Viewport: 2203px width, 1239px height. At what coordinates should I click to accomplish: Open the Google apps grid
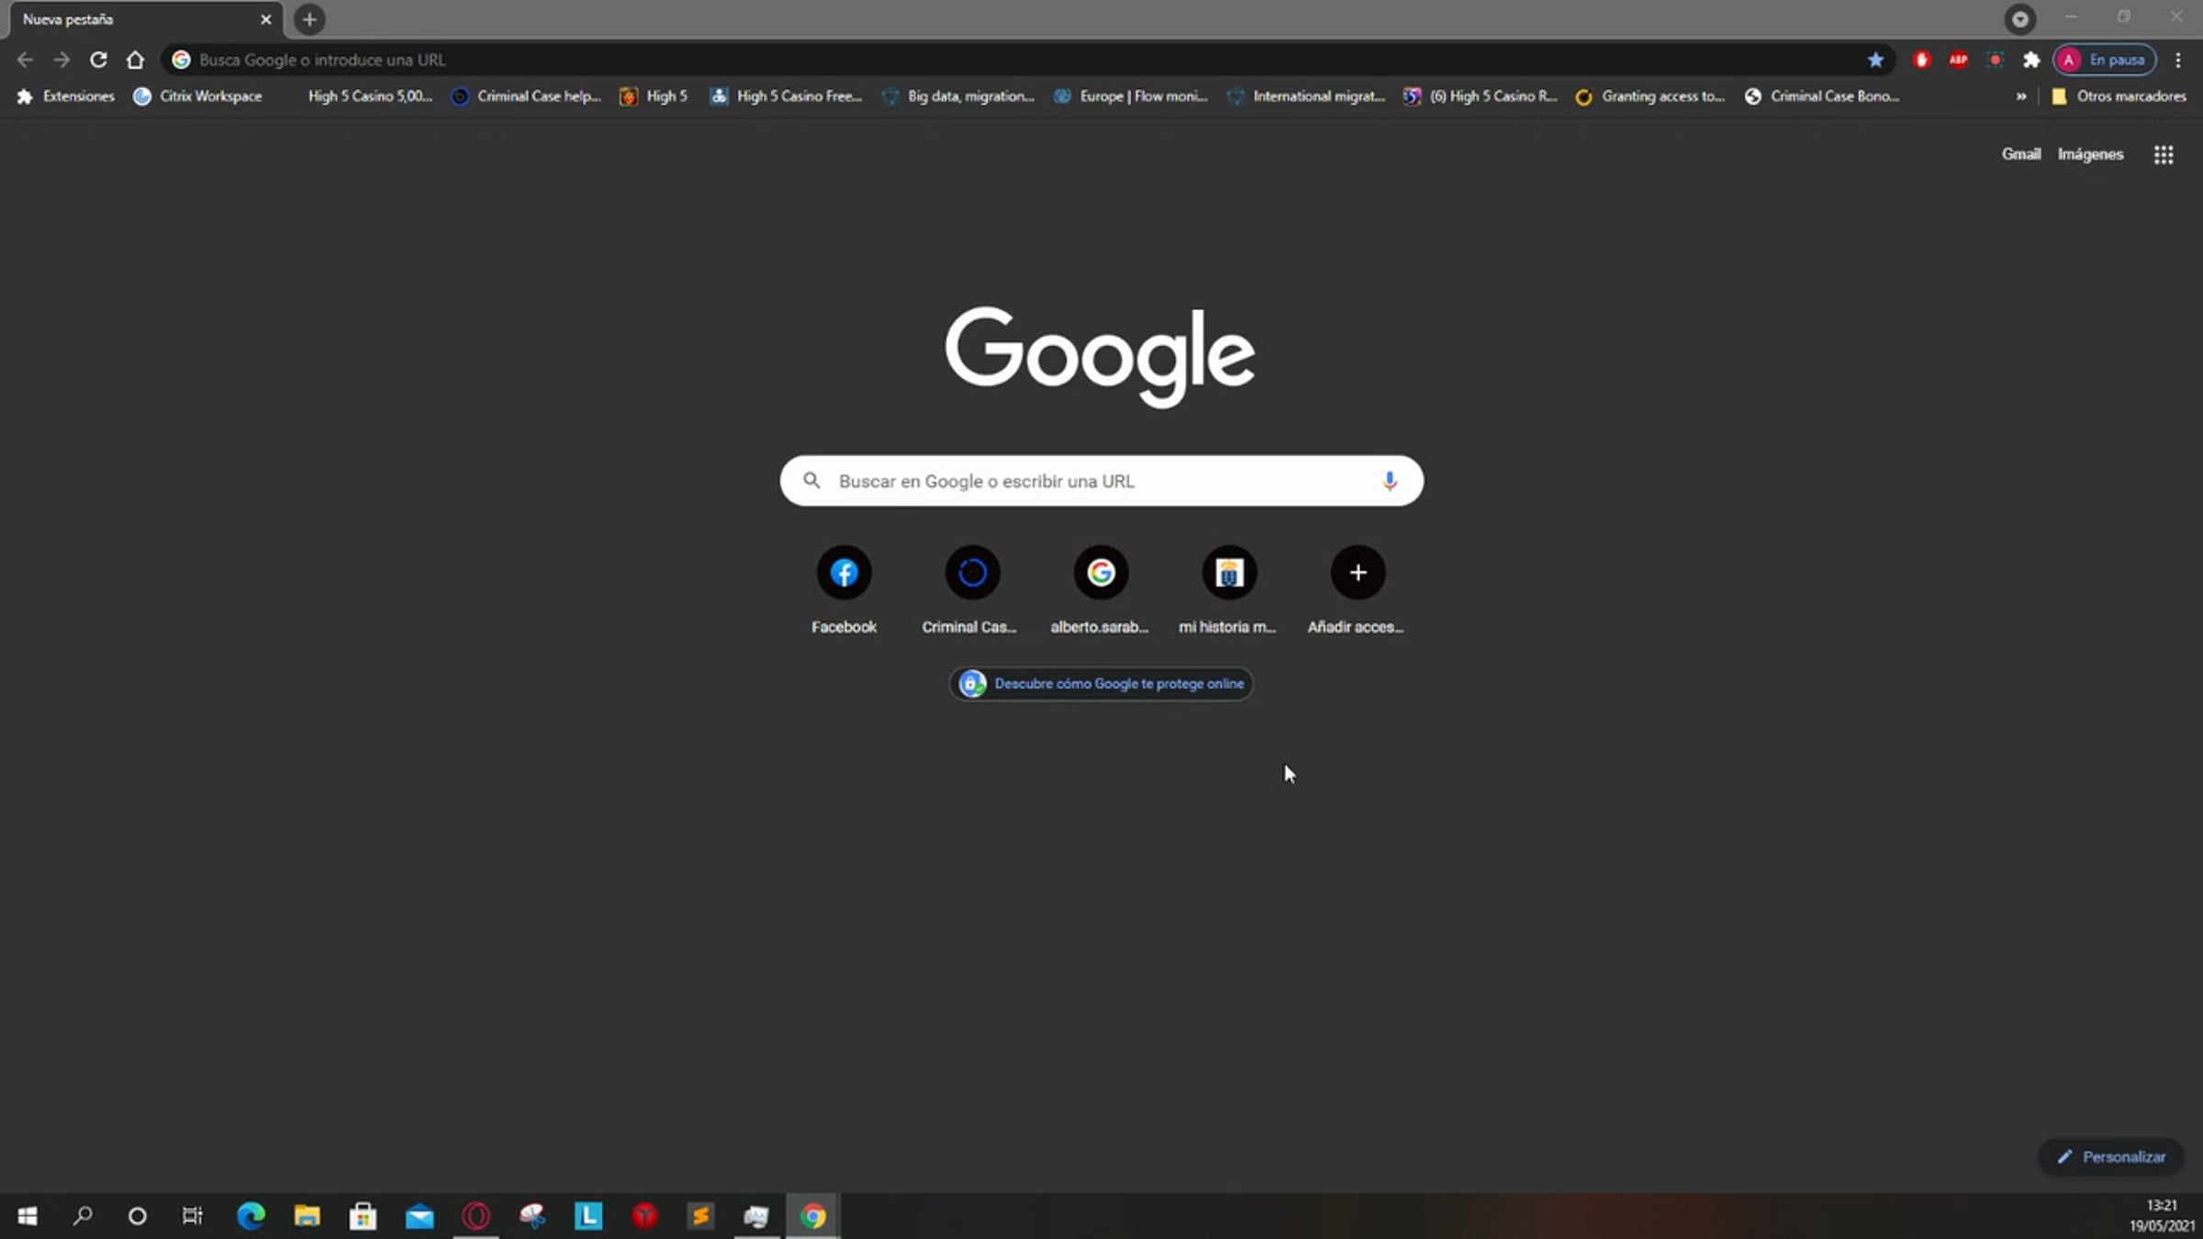click(2163, 154)
